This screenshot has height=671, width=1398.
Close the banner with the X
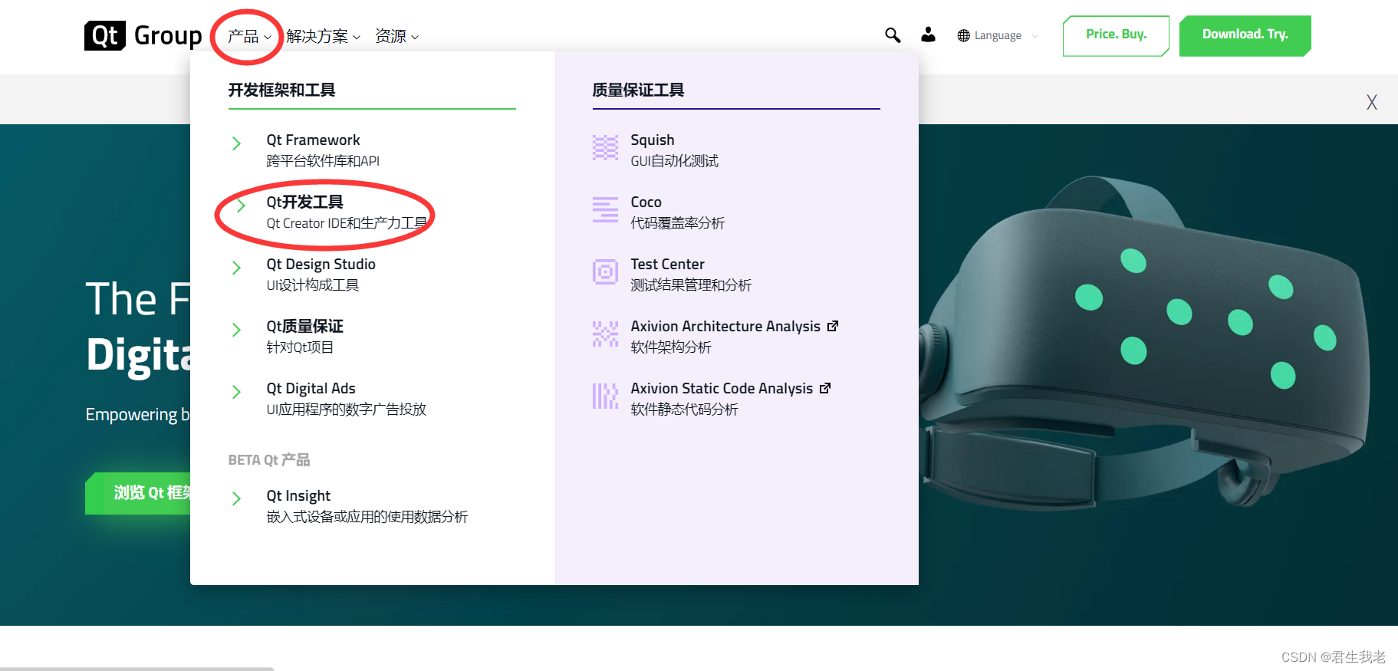point(1372,102)
